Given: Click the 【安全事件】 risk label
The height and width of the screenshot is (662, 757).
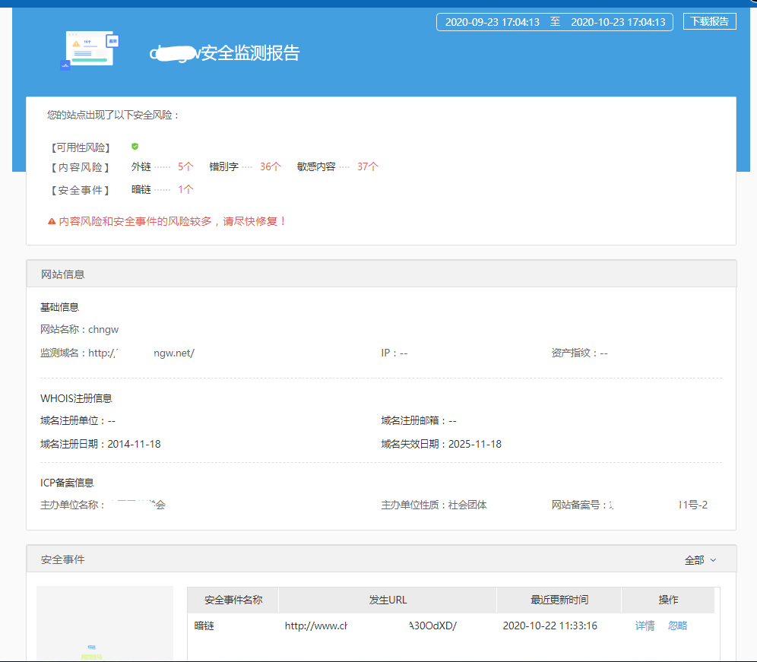Looking at the screenshot, I should (81, 190).
